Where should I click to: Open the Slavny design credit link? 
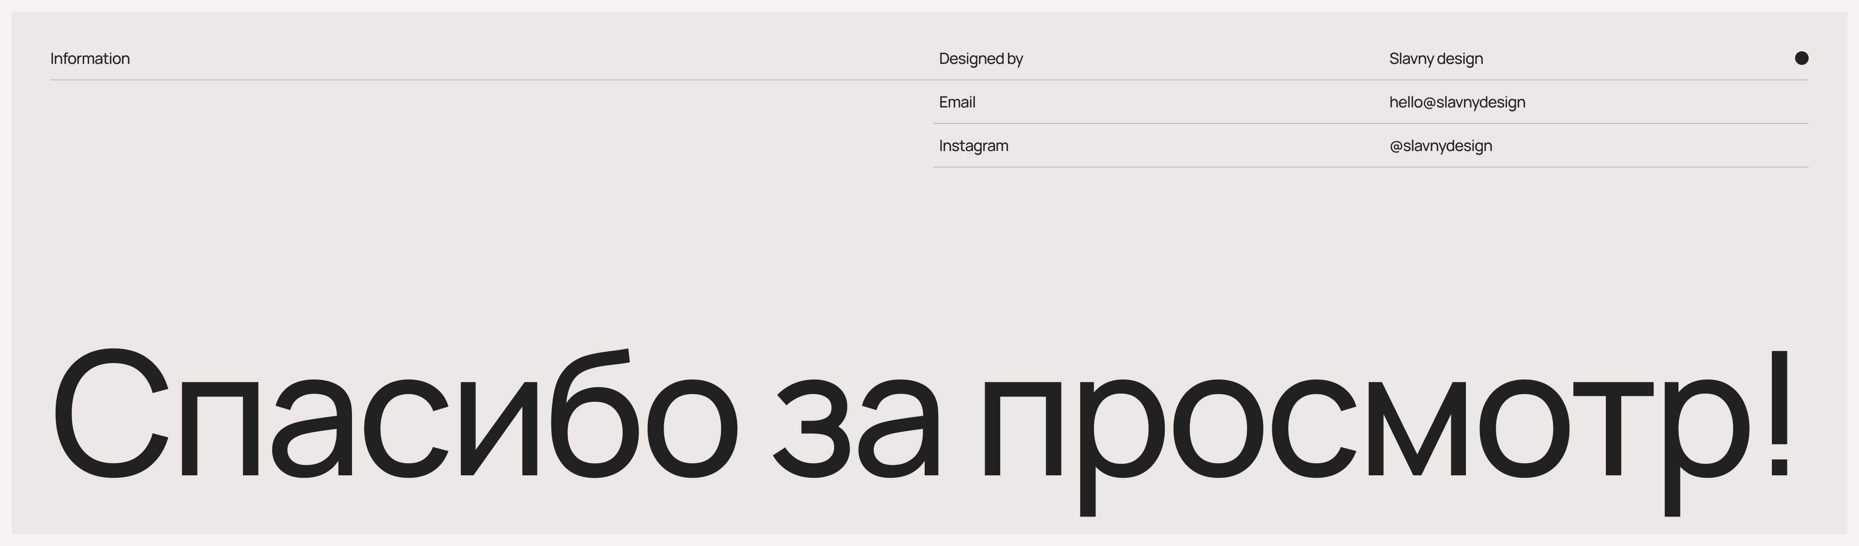click(1435, 59)
